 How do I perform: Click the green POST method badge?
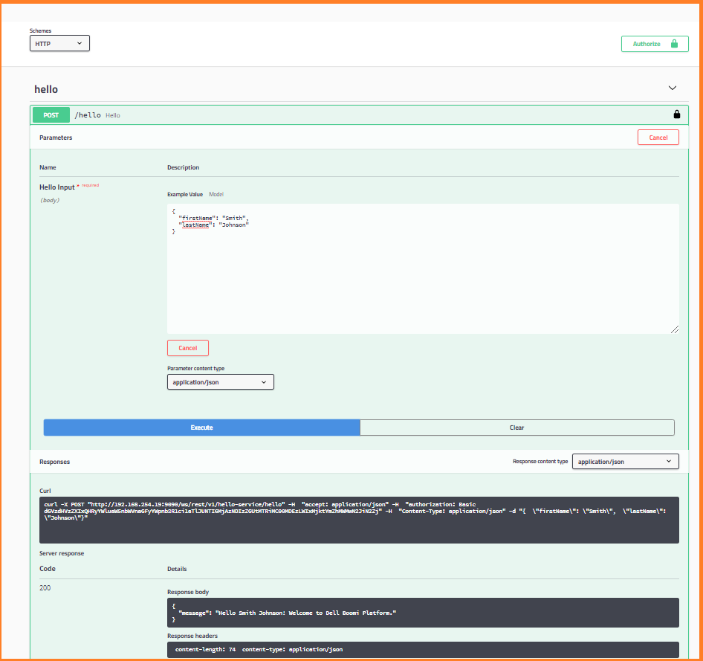point(51,115)
